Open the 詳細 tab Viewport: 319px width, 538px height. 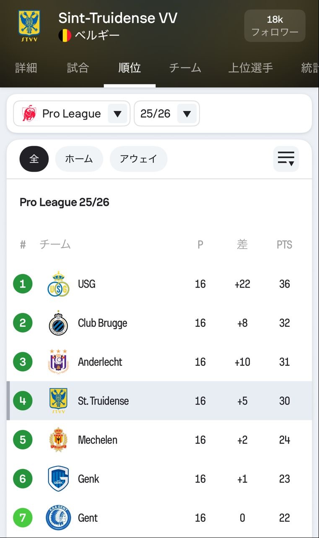(x=26, y=68)
